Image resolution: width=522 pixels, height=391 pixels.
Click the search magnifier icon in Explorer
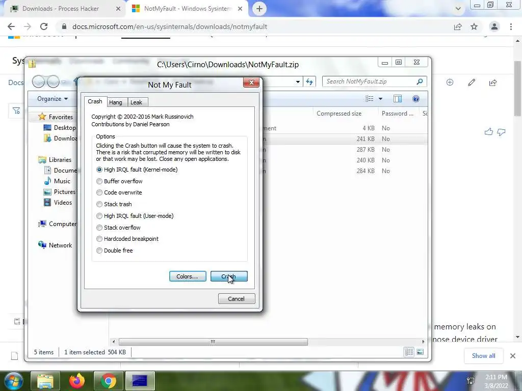(420, 81)
